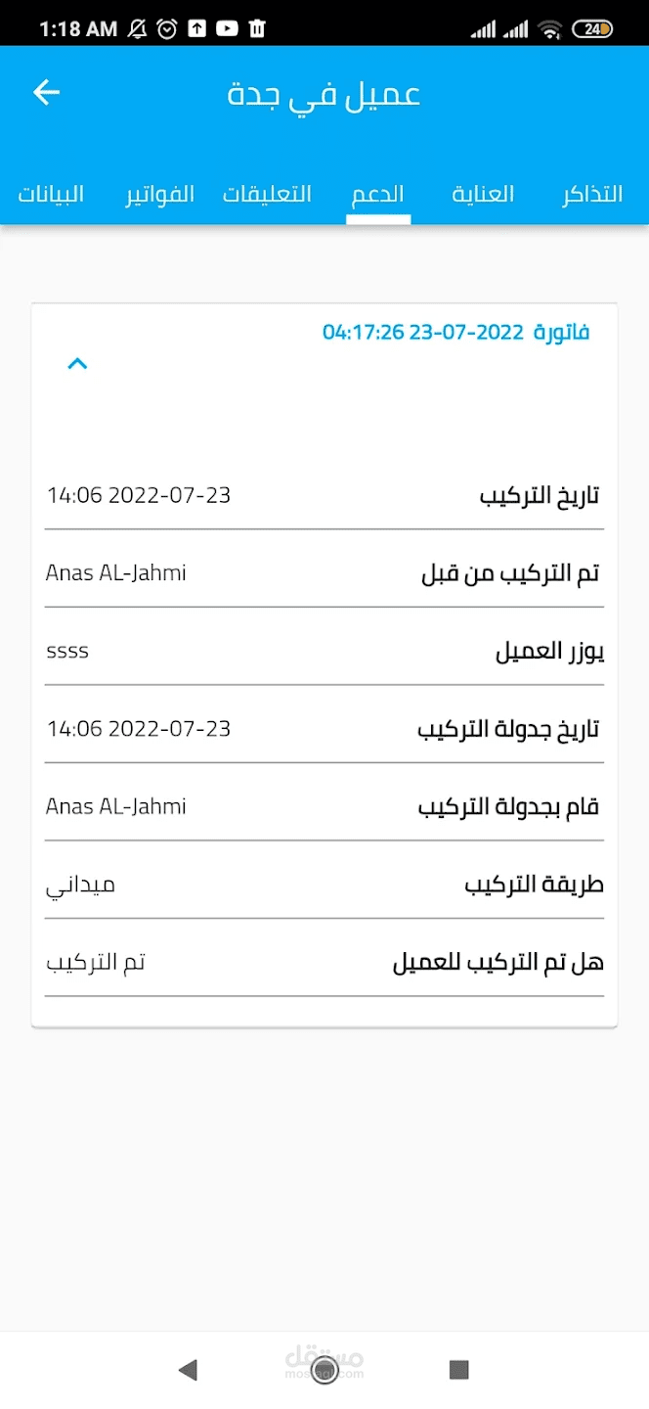The height and width of the screenshot is (1409, 649).
Task: Open the الفواتير tab
Action: click(x=159, y=194)
